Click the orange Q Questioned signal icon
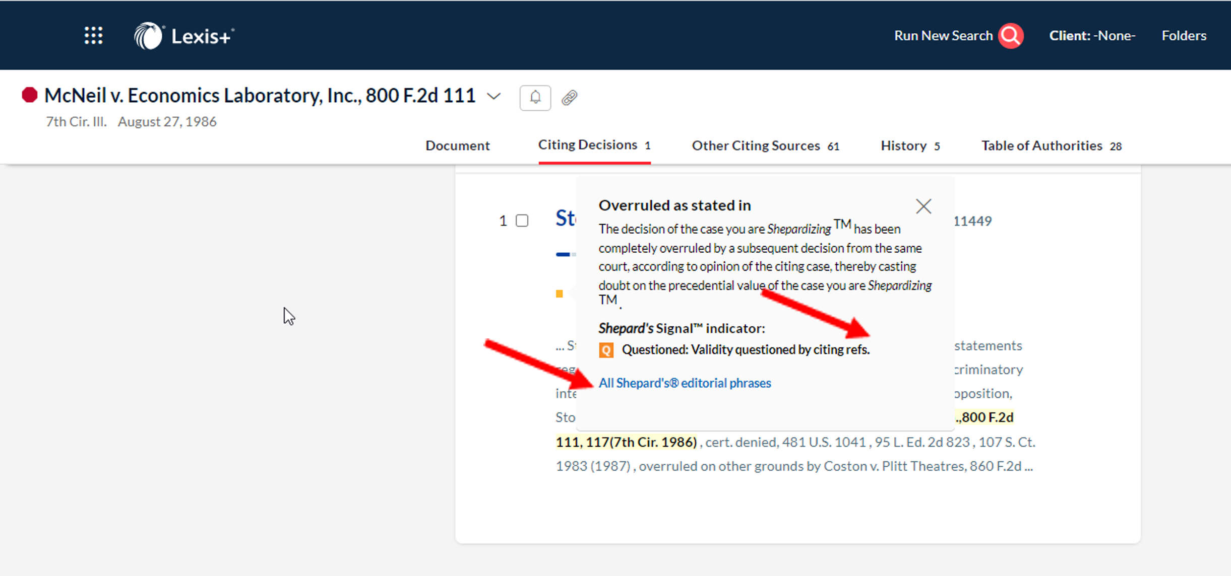Image resolution: width=1231 pixels, height=576 pixels. (606, 349)
